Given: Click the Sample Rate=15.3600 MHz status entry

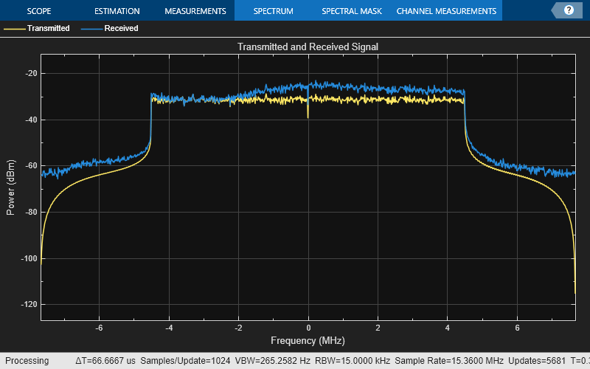Looking at the screenshot, I should tap(449, 361).
